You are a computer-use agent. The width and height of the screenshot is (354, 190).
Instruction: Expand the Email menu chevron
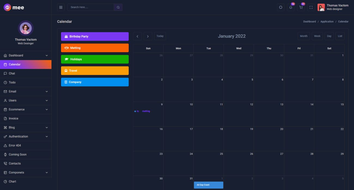coord(47,91)
